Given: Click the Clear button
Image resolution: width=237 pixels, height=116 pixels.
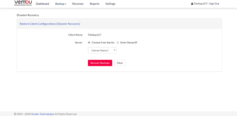Looking at the screenshot, I should (x=120, y=63).
